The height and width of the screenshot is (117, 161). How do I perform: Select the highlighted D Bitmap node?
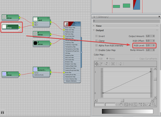point(11,27)
